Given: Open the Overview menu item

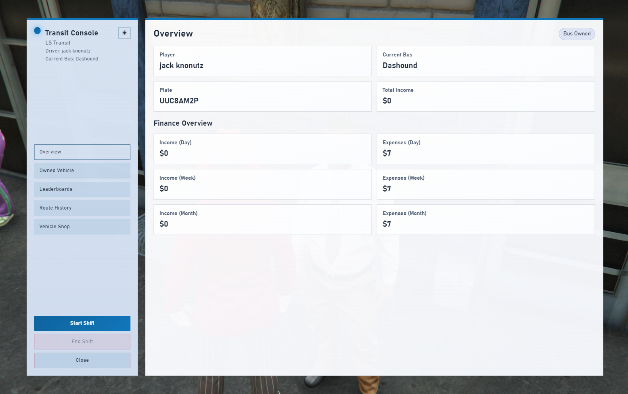Looking at the screenshot, I should (82, 152).
